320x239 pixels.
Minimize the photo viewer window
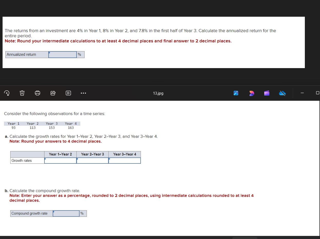[x=302, y=93]
